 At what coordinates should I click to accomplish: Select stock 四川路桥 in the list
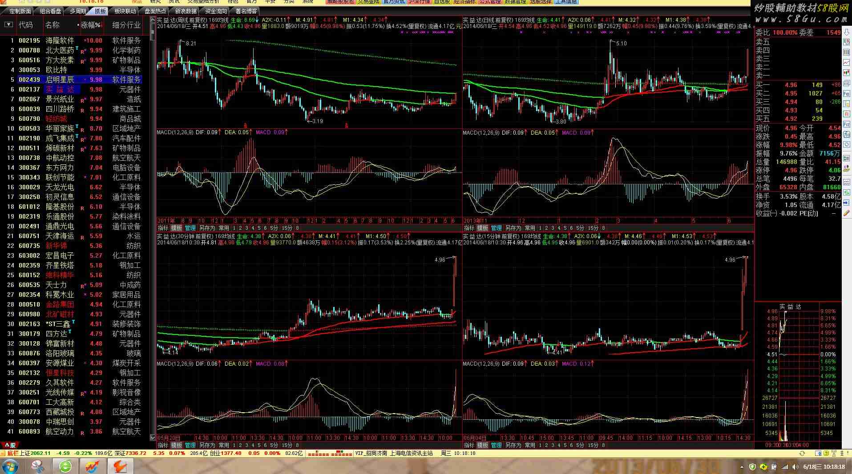[x=60, y=109]
